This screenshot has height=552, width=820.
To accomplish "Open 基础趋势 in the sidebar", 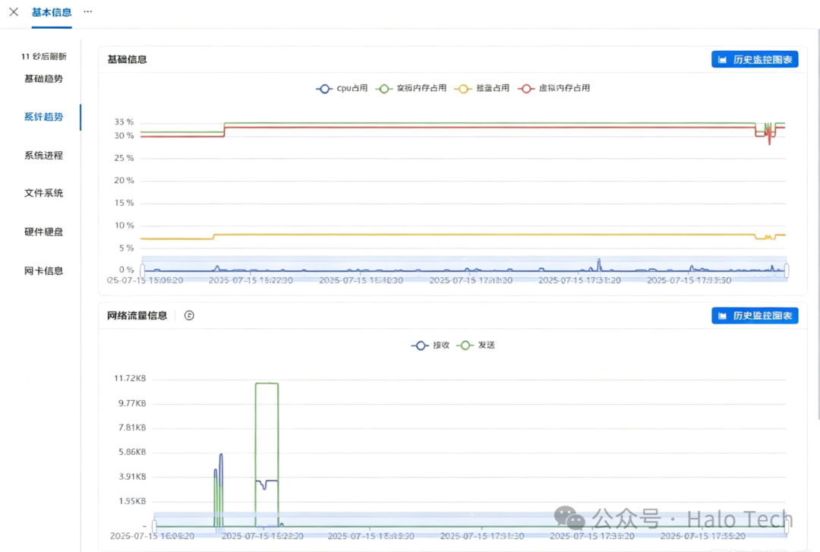I will (43, 78).
